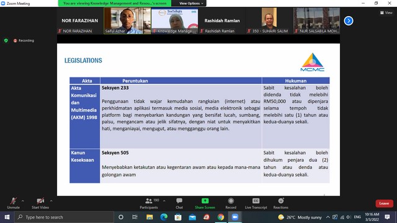Expand the arrow next to Participants
This screenshot has height=223, width=397.
tap(164, 201)
